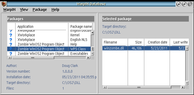Image resolution: width=194 pixels, height=95 pixels.
Task: Click the question mark icon beside English NLS row
Action: pos(11,40)
